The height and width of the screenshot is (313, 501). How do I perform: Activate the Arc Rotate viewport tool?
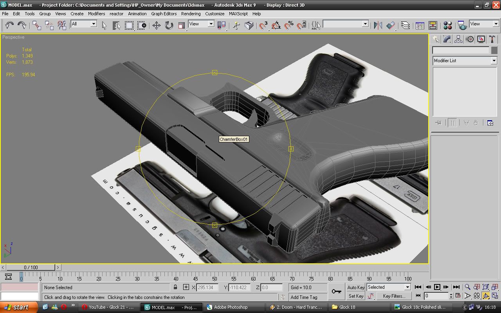[486, 296]
